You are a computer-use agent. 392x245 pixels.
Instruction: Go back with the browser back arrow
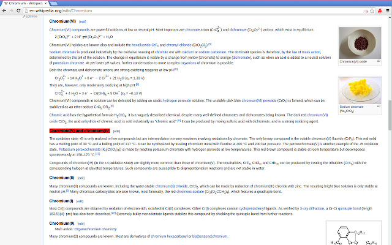pos(4,11)
